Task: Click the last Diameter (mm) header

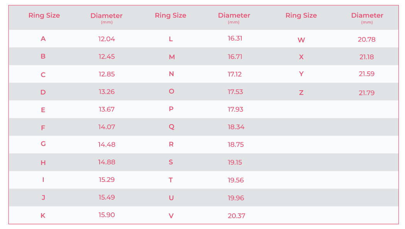Action: pyautogui.click(x=367, y=18)
